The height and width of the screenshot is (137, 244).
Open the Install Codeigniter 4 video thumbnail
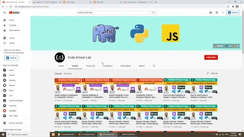point(122,86)
